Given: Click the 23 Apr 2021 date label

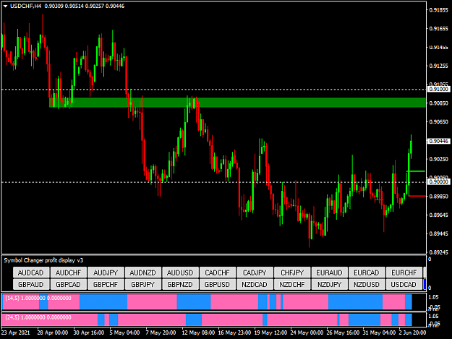Looking at the screenshot, I should [16, 332].
